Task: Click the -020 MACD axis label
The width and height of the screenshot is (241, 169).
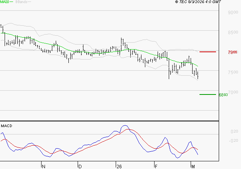Action: click(233, 141)
